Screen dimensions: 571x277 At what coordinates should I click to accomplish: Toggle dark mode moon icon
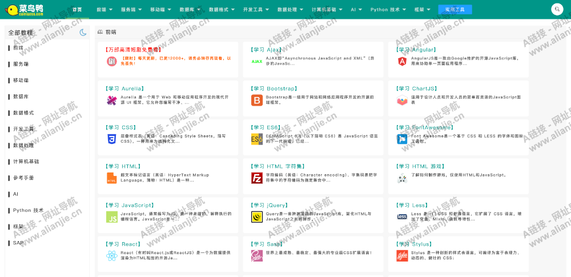(83, 33)
